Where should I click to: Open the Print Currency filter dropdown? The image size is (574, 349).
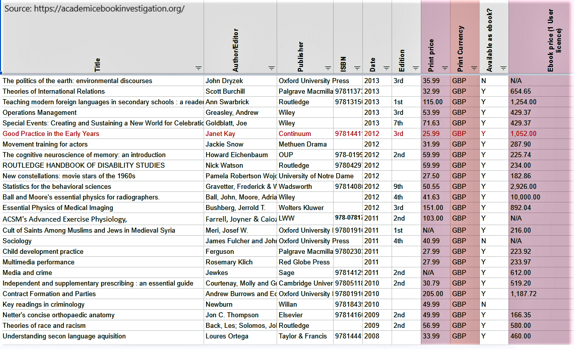point(474,68)
